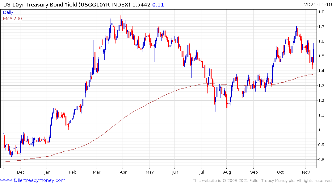Click the 0.9 value on yield axis
The height and width of the screenshot is (185, 332).
[321, 145]
